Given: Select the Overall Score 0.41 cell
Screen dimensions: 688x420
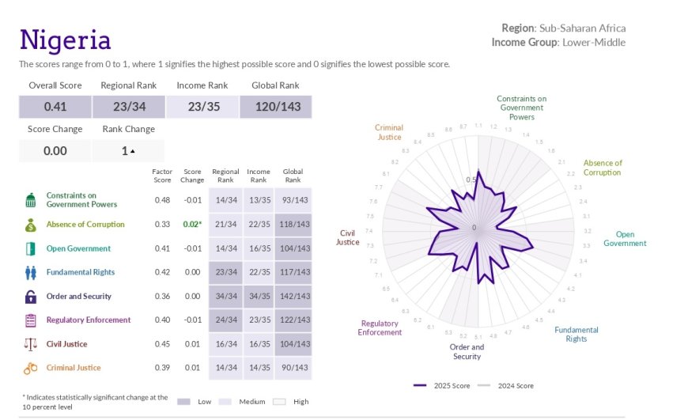Looking at the screenshot, I should tap(55, 107).
